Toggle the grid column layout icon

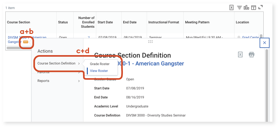pyautogui.click(x=253, y=7)
